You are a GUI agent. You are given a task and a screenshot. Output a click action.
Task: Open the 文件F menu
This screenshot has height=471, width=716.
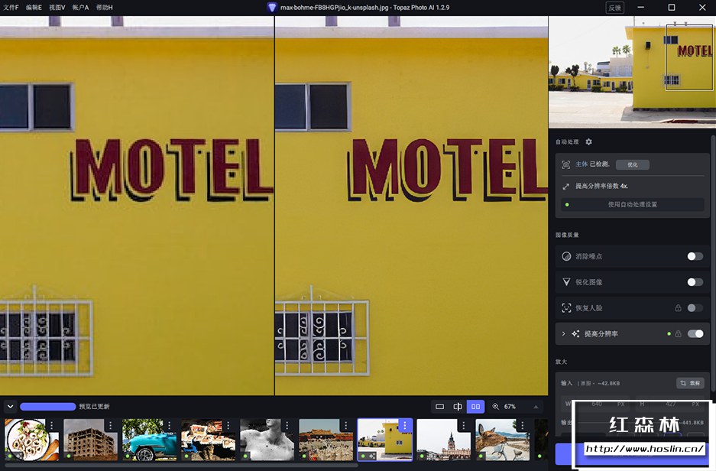(11, 8)
